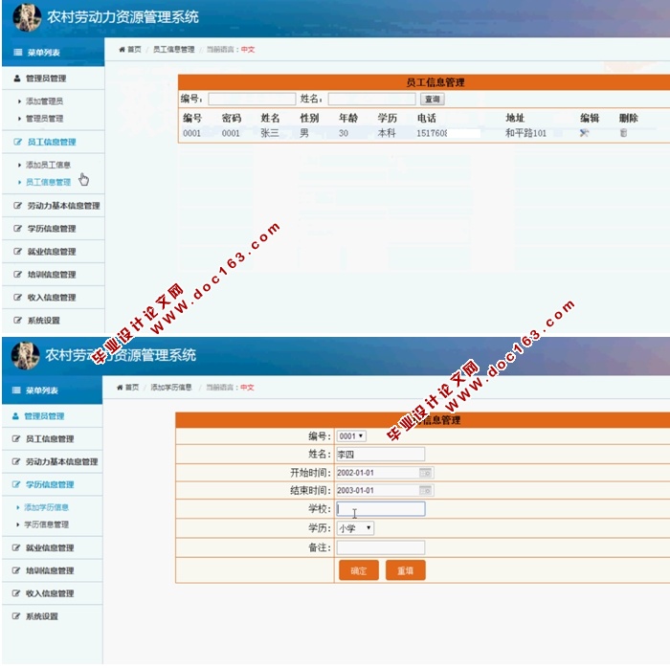Expand 劳动力基本信息管理 on 员工信息管理 page sidebar
Image resolution: width=670 pixels, height=669 pixels.
coord(63,206)
